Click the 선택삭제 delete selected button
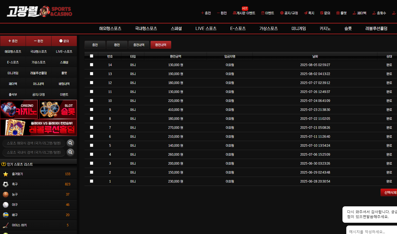The height and width of the screenshot is (234, 397). 389,193
